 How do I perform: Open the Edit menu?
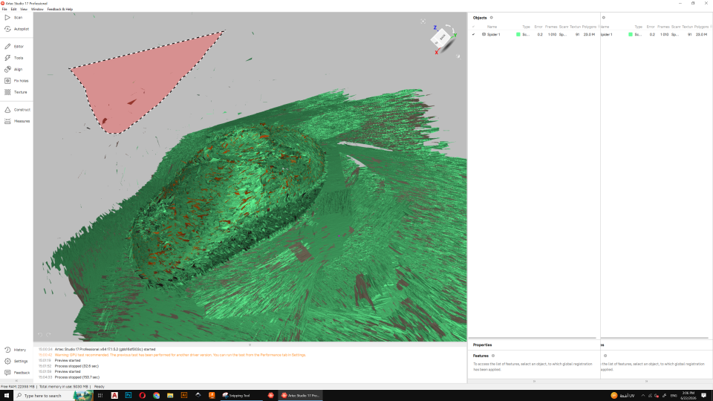(13, 9)
